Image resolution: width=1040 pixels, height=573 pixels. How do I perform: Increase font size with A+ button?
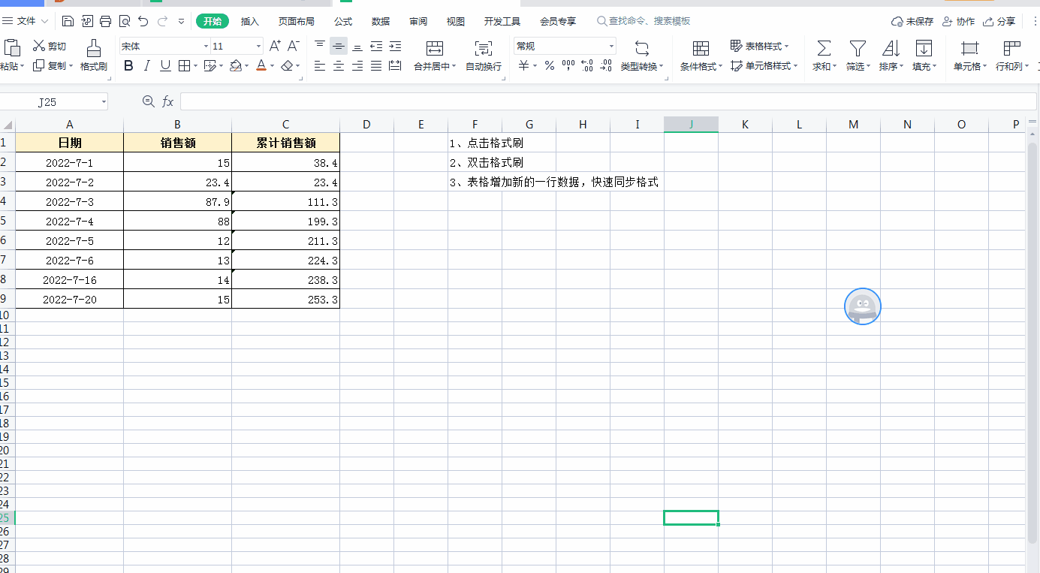point(276,47)
